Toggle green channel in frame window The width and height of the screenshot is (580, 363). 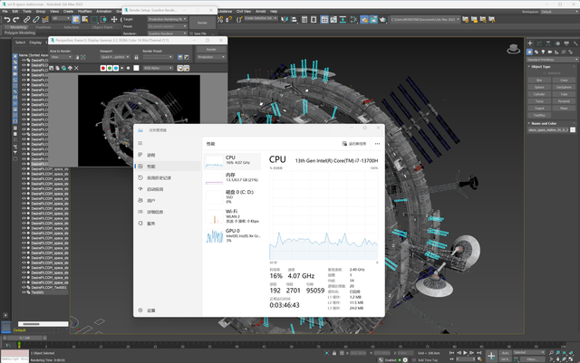(x=110, y=68)
